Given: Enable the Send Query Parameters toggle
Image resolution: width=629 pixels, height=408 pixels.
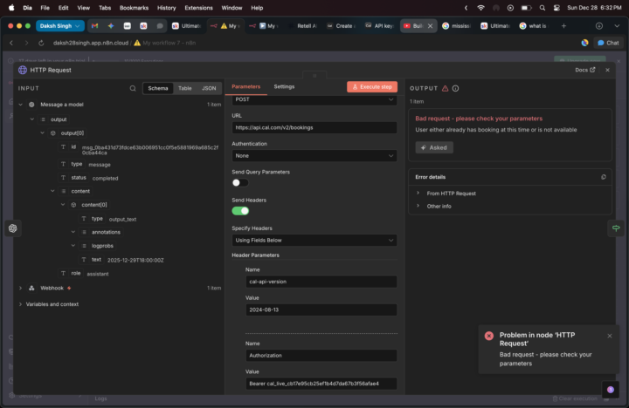Looking at the screenshot, I should [239, 183].
